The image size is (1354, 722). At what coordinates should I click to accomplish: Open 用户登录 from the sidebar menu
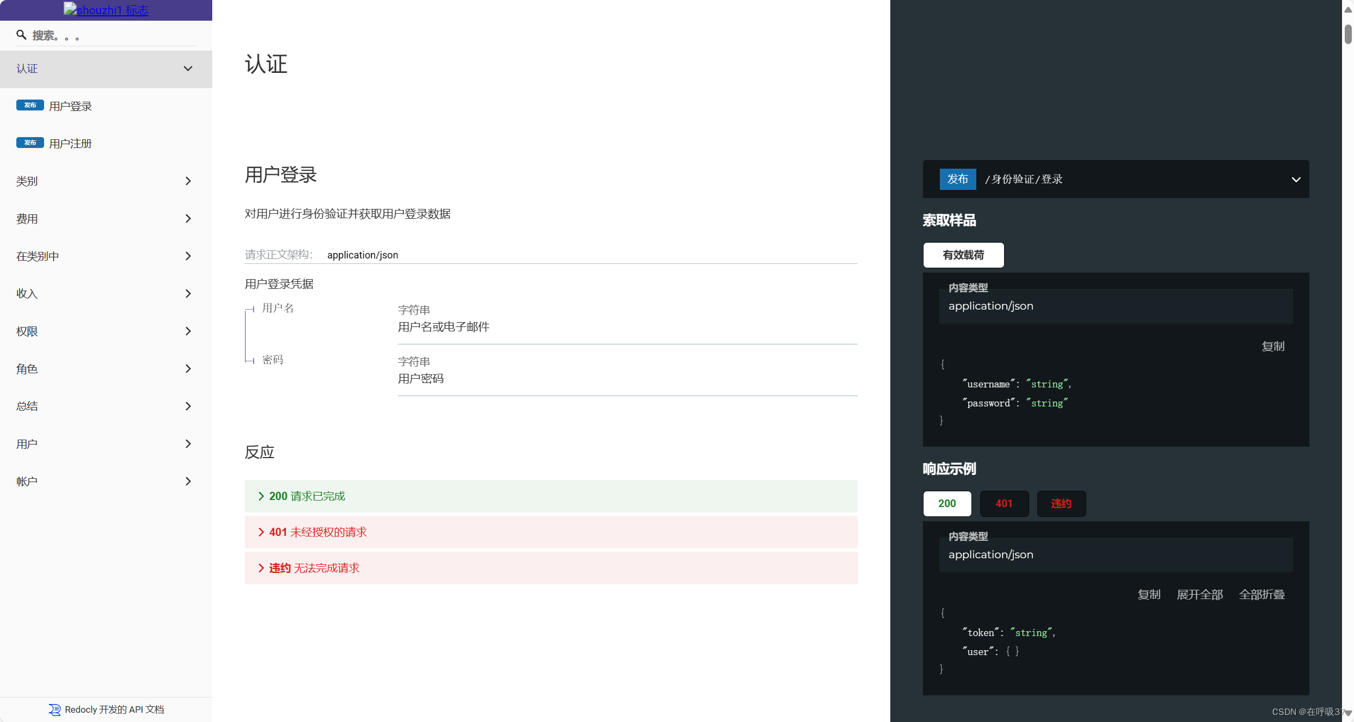click(x=70, y=106)
